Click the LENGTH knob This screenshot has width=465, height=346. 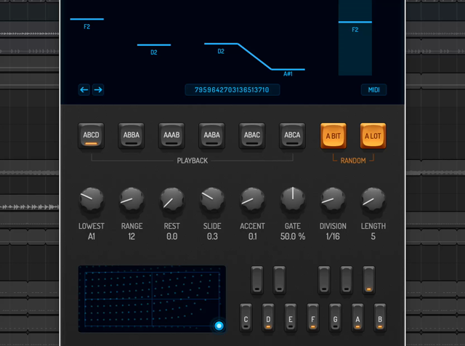click(x=373, y=200)
